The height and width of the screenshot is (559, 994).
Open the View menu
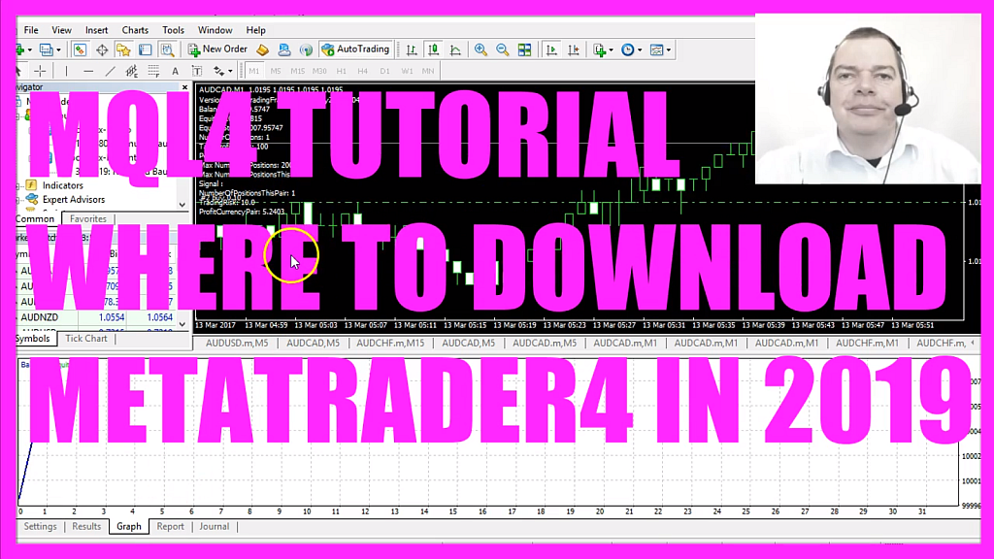click(61, 30)
